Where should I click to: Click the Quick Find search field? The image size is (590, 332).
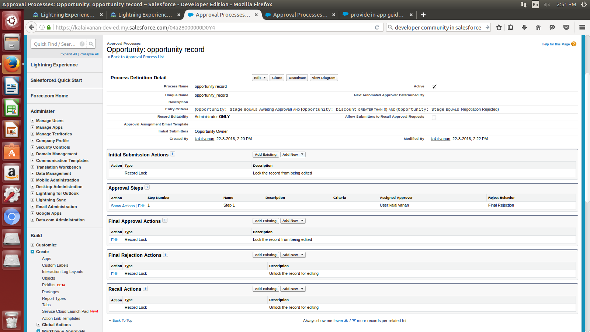[55, 44]
